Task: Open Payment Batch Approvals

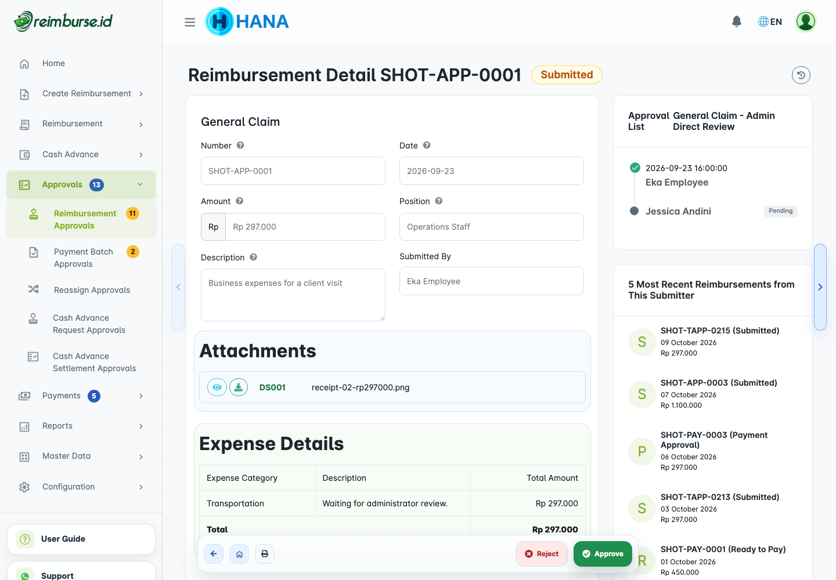Action: click(81, 258)
